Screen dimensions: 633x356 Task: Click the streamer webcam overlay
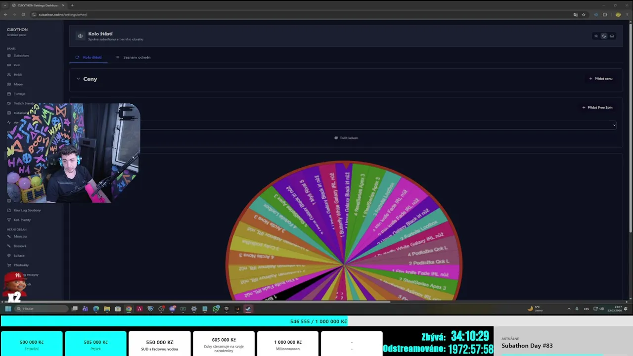(73, 153)
